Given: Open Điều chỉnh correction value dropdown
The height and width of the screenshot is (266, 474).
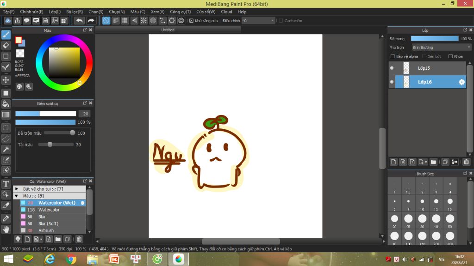Looking at the screenshot, I should (x=258, y=21).
